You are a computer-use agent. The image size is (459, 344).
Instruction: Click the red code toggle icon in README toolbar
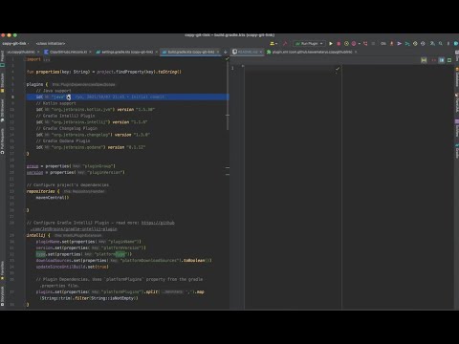tap(434, 60)
